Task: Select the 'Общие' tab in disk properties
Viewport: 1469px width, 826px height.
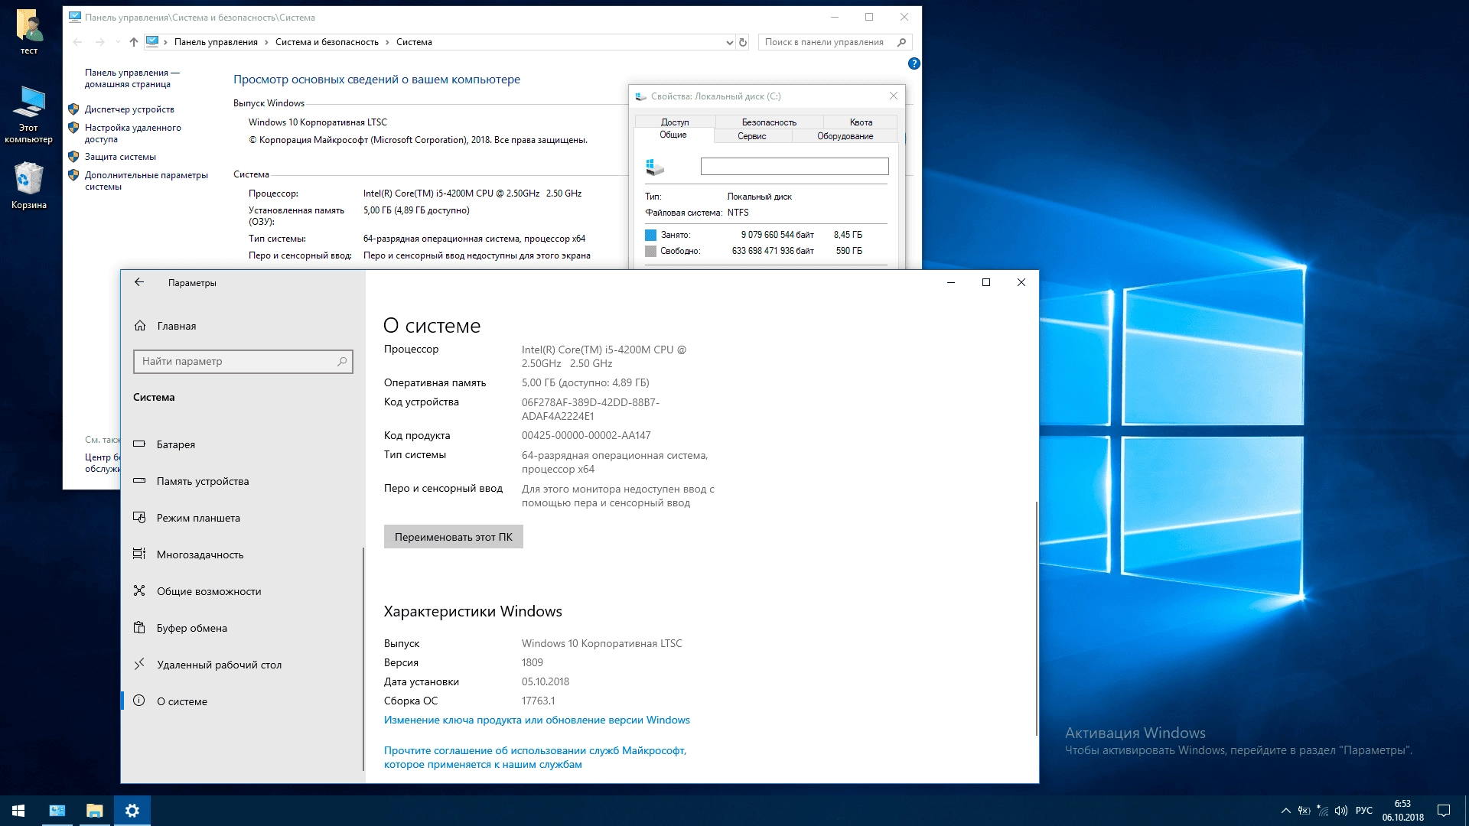Action: pyautogui.click(x=673, y=135)
